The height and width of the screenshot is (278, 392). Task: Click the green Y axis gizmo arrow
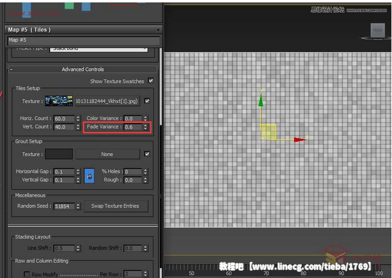coord(261,101)
